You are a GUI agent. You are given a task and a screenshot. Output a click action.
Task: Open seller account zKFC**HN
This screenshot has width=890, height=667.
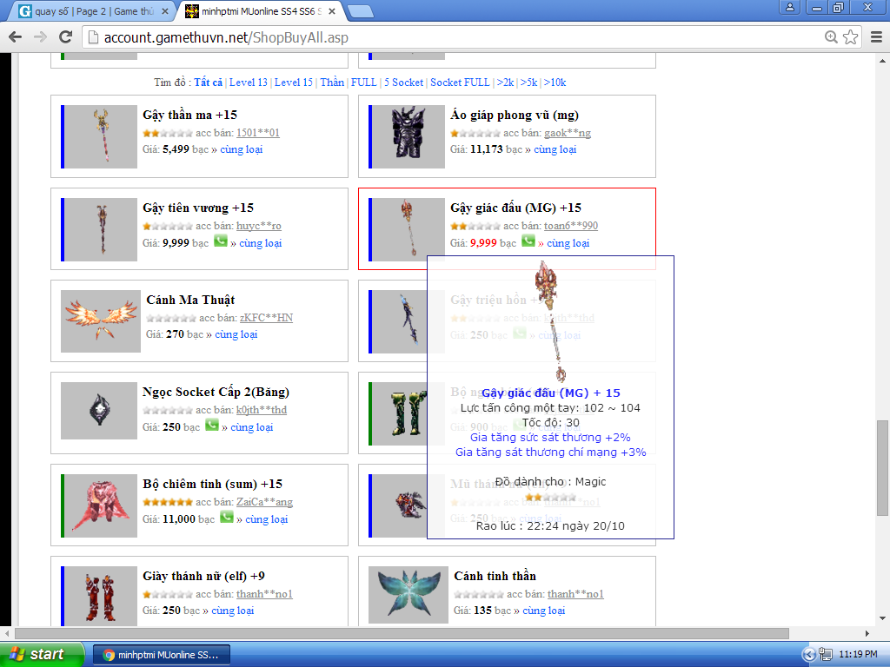pyautogui.click(x=266, y=318)
